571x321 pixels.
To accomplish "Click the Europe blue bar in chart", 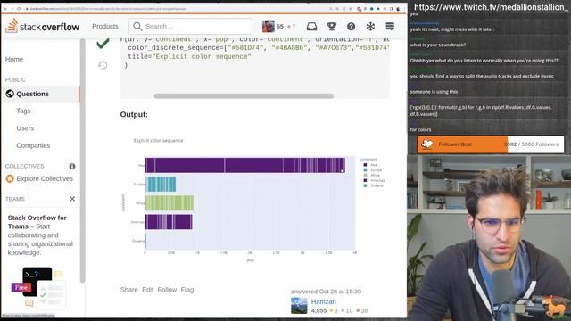I will click(x=161, y=185).
